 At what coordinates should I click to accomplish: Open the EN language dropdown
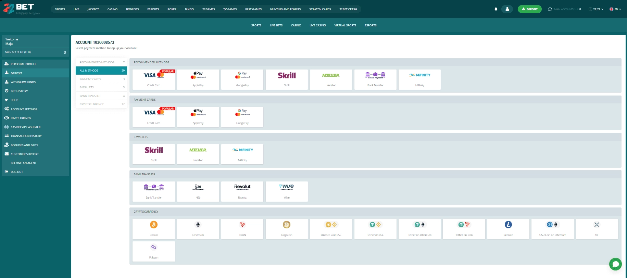pyautogui.click(x=615, y=9)
